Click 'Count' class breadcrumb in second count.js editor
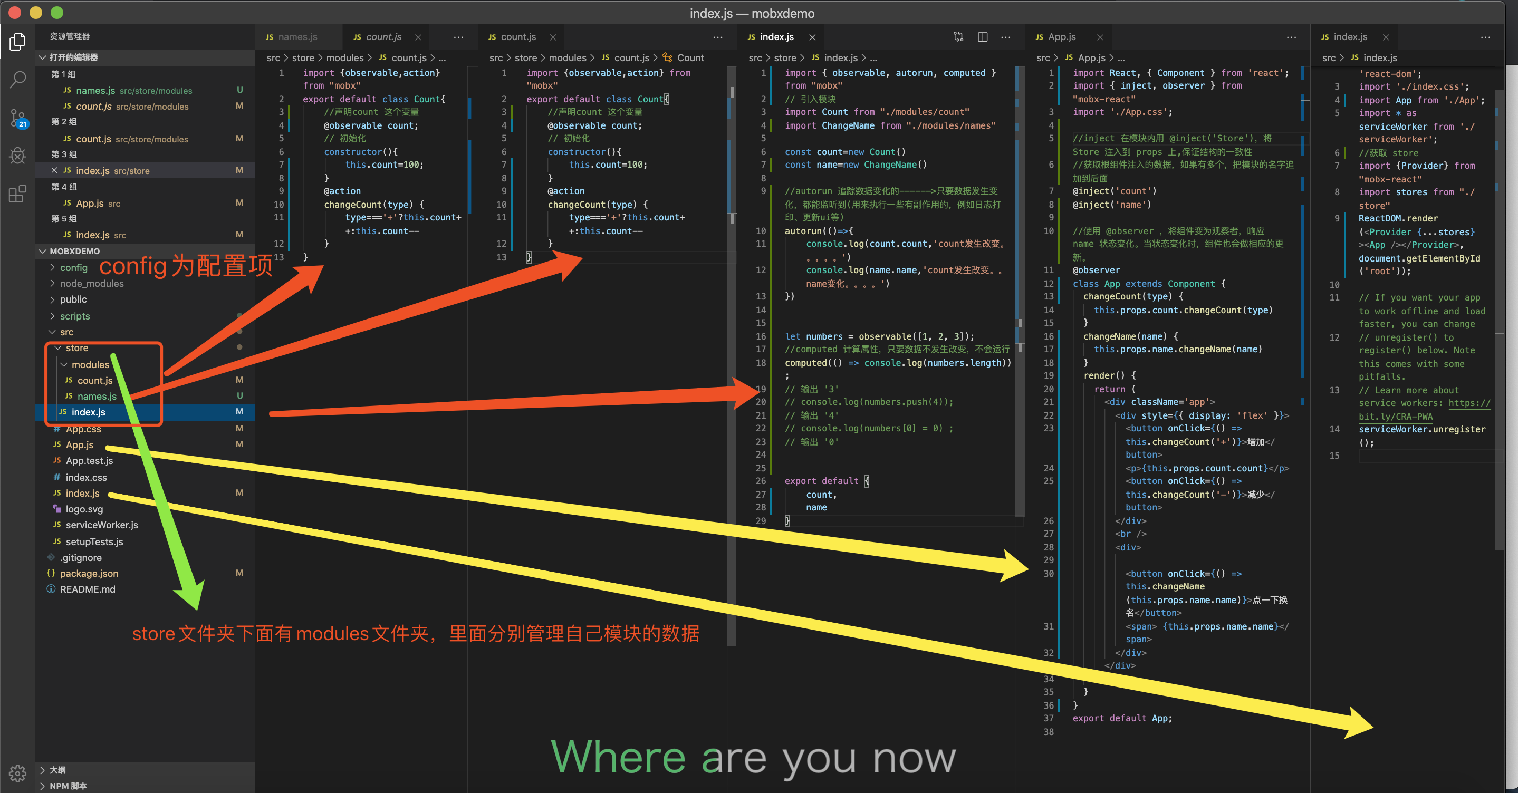 tap(690, 58)
